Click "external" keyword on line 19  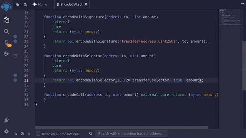pyautogui.click(x=61, y=22)
